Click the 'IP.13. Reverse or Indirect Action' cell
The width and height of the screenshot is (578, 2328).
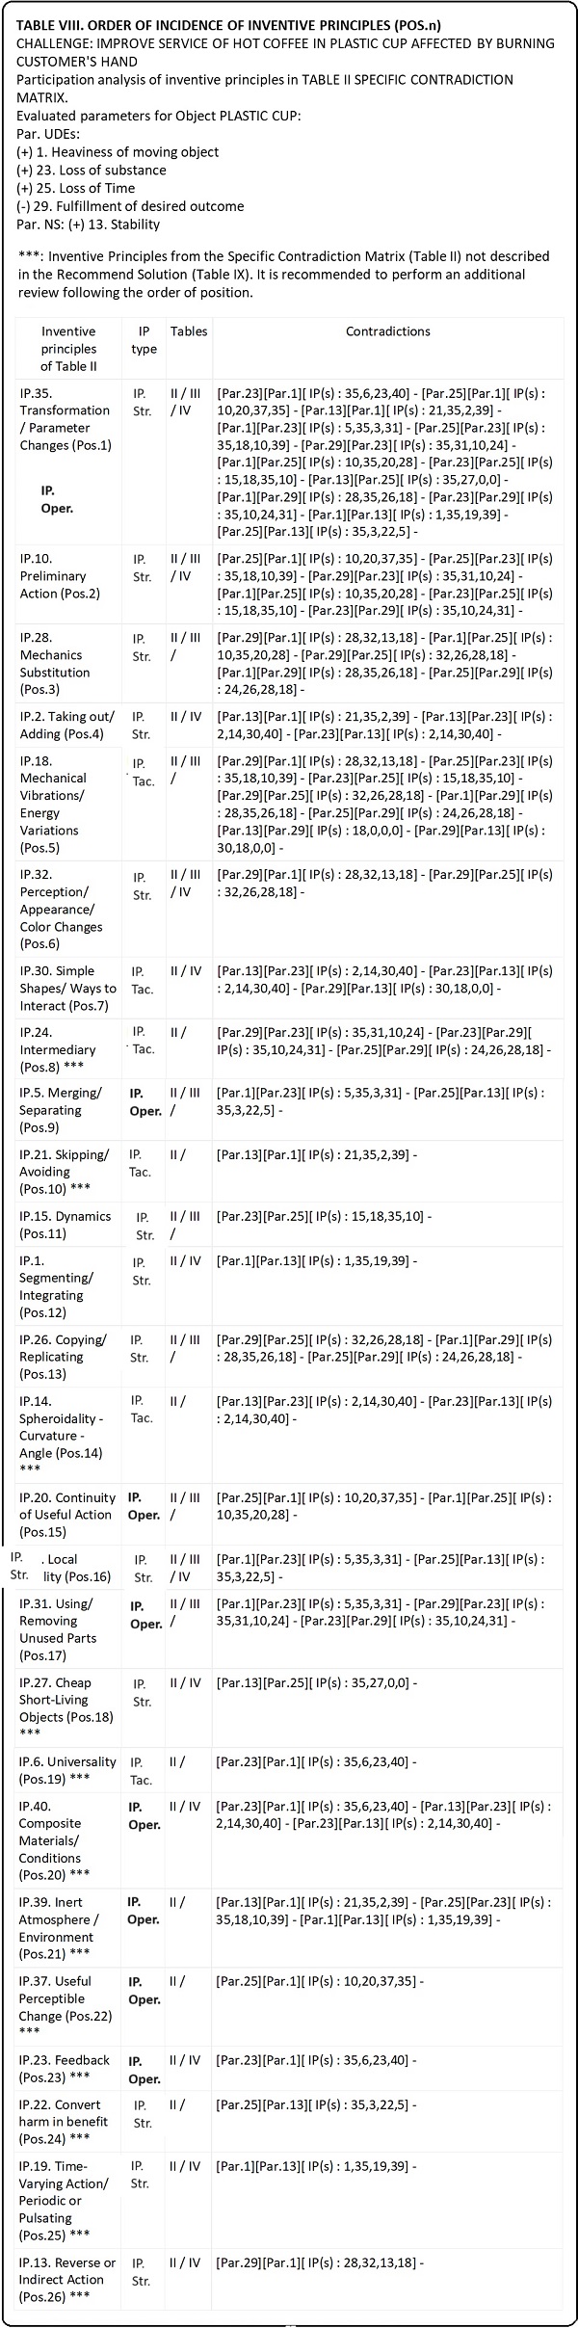[66, 2279]
